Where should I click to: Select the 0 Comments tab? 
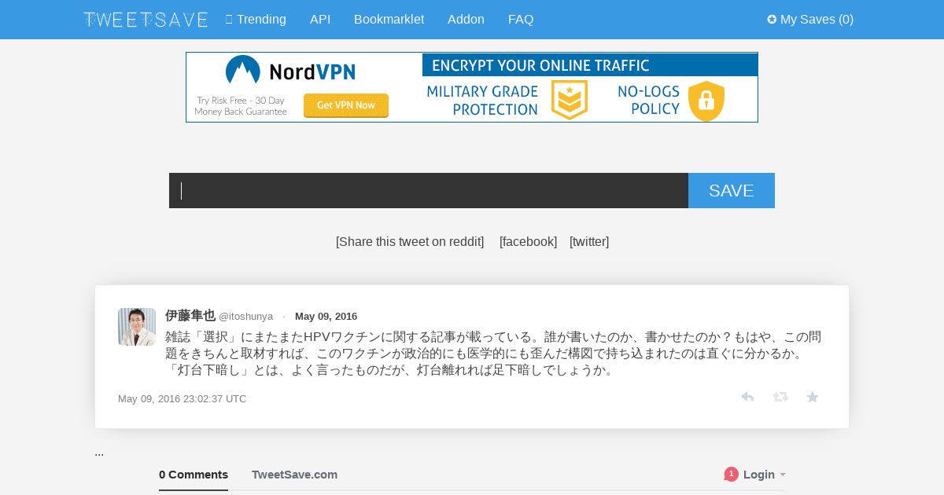click(x=194, y=475)
